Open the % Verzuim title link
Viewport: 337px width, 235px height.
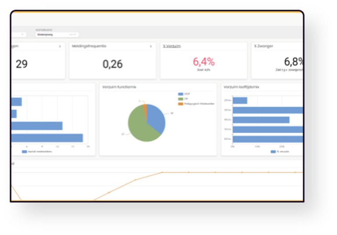[x=172, y=46]
